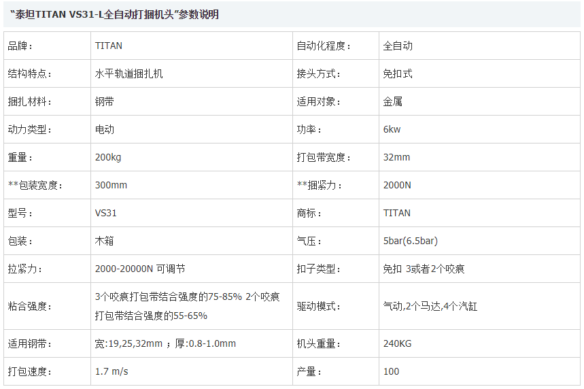Click the value '宽:19,25,32mm ；厚:0.8-1.0mm'
The height and width of the screenshot is (389, 584).
[165, 343]
